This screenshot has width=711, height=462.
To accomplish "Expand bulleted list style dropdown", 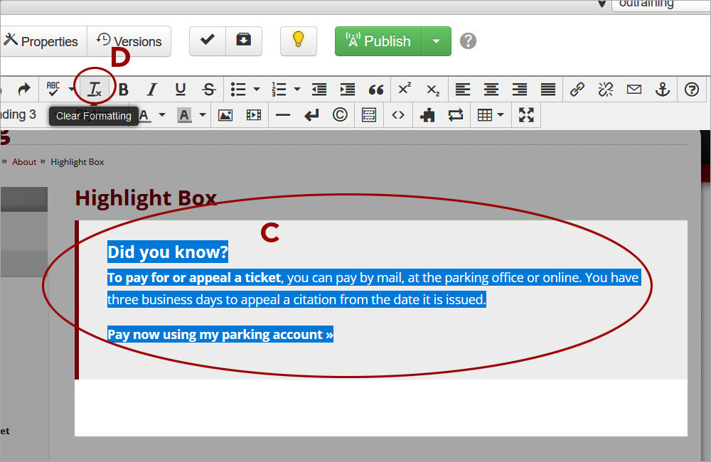I will 257,90.
